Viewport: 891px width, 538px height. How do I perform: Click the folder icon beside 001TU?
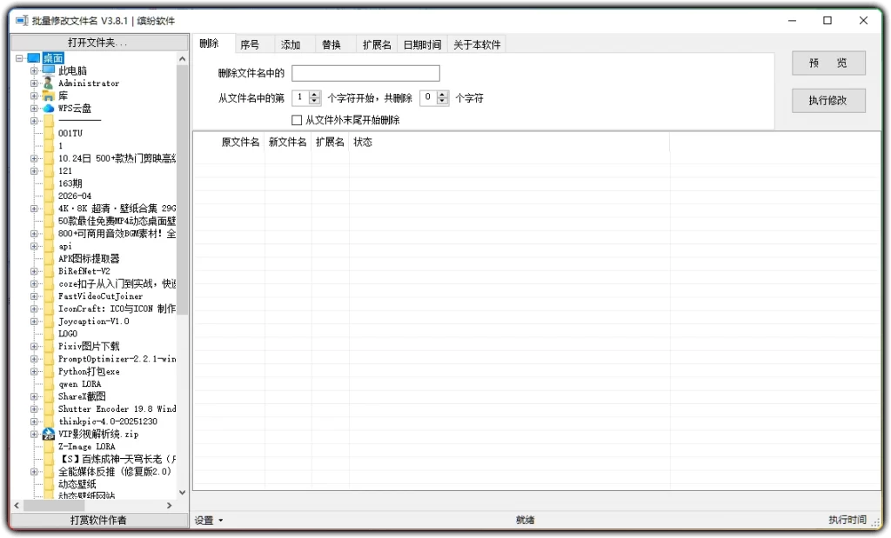[47, 133]
